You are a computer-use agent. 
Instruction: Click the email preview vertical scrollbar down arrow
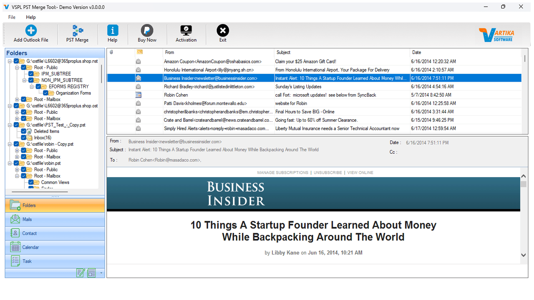click(523, 255)
